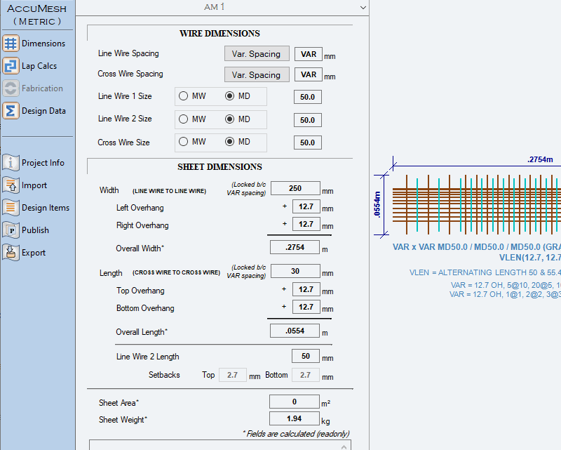Click the Lap Calcs icon
This screenshot has height=450, width=561.
11,66
